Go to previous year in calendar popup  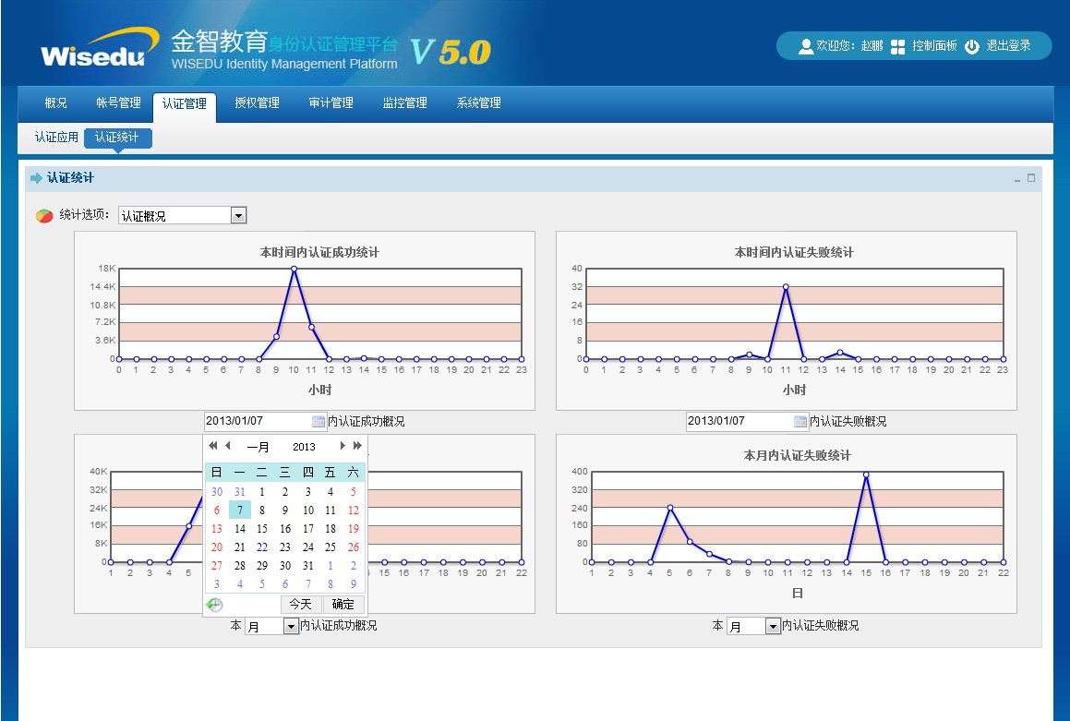[213, 446]
